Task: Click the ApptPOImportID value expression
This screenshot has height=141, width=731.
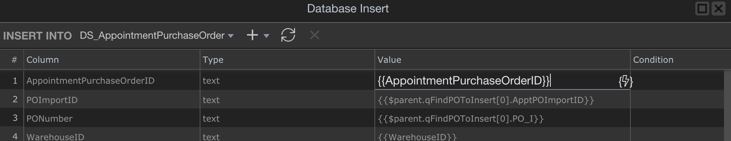Action: click(486, 100)
